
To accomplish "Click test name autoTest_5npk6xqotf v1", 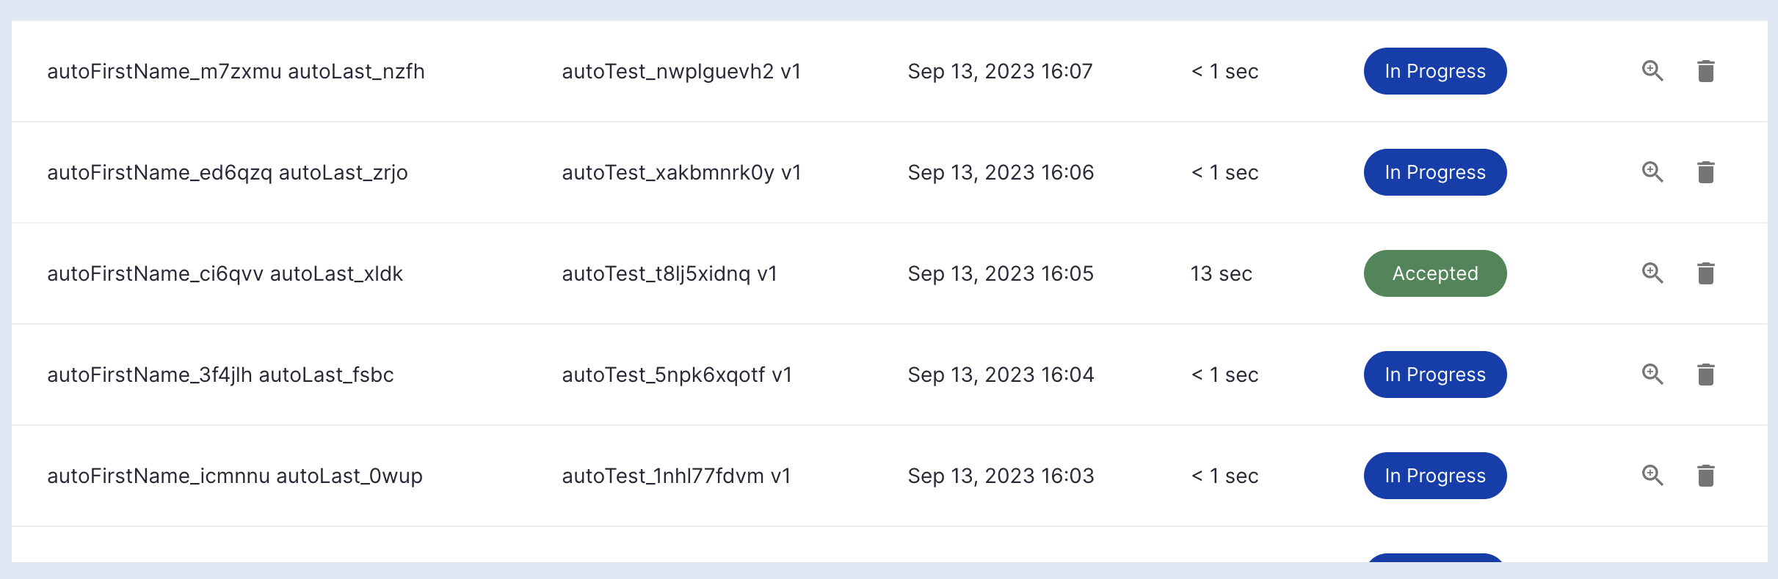I will [677, 375].
